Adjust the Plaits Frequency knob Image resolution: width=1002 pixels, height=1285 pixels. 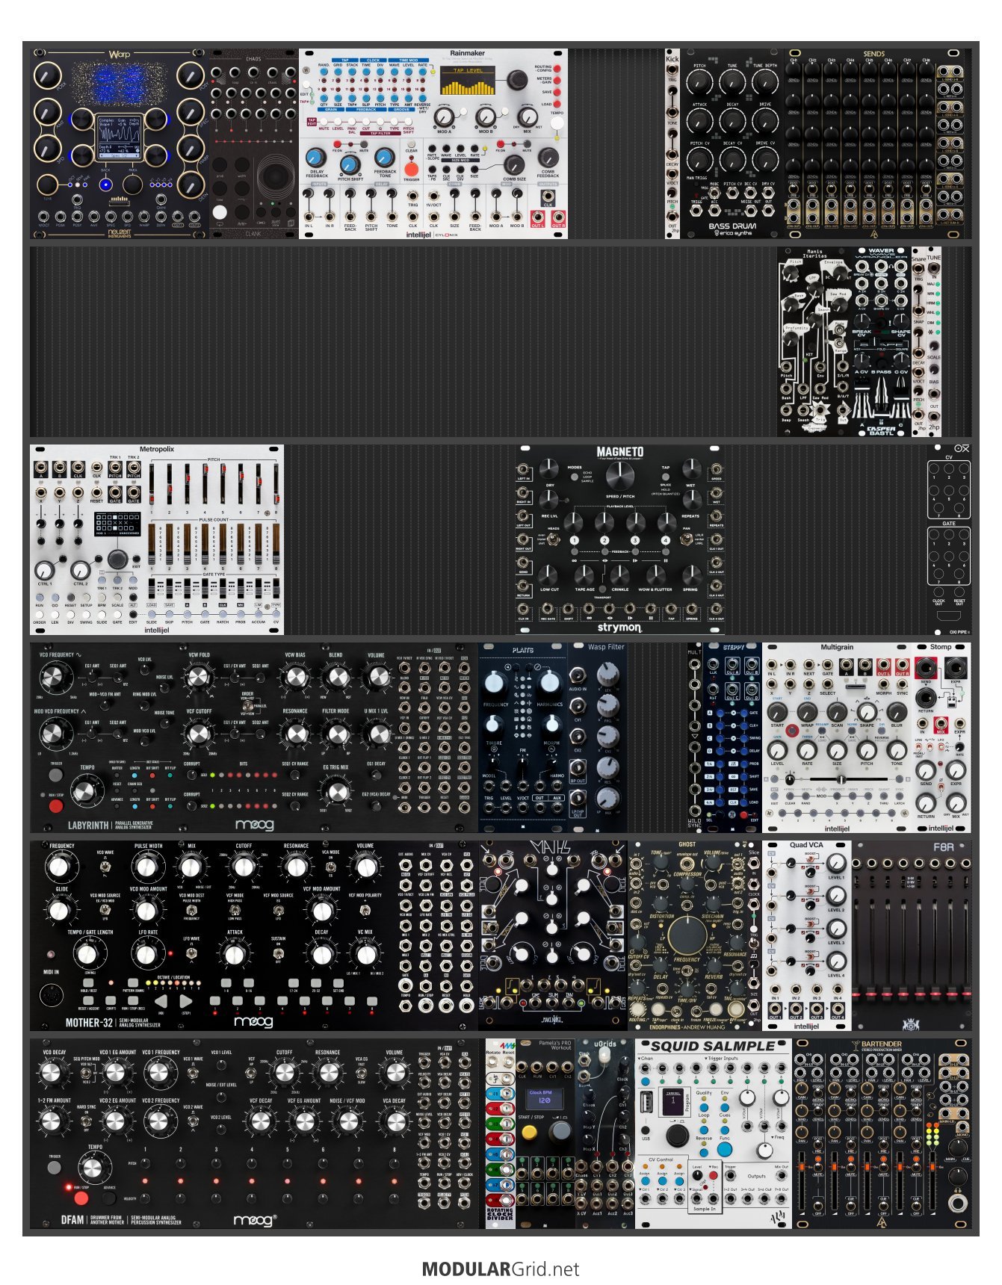pyautogui.click(x=495, y=683)
